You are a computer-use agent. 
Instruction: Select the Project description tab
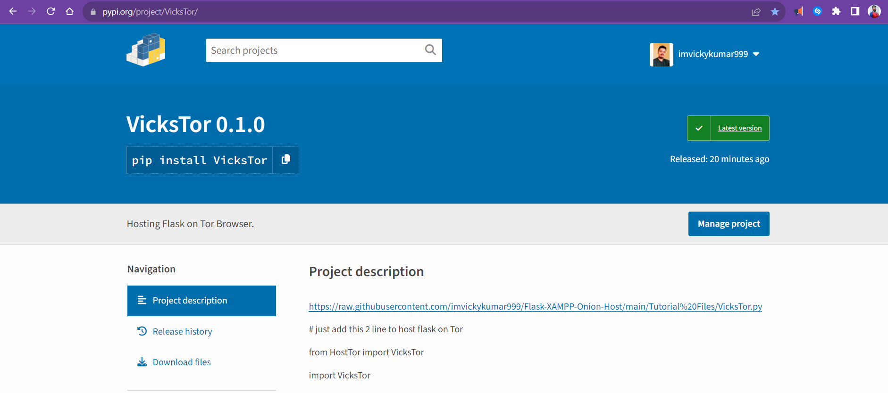201,301
